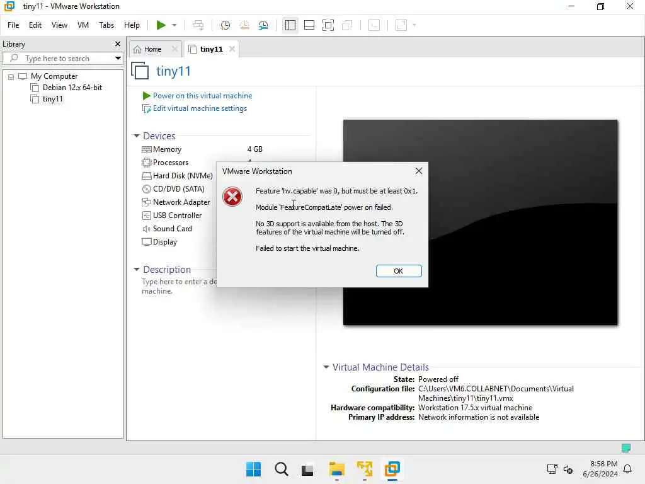Open the File menu
Image resolution: width=645 pixels, height=484 pixels.
tap(13, 25)
